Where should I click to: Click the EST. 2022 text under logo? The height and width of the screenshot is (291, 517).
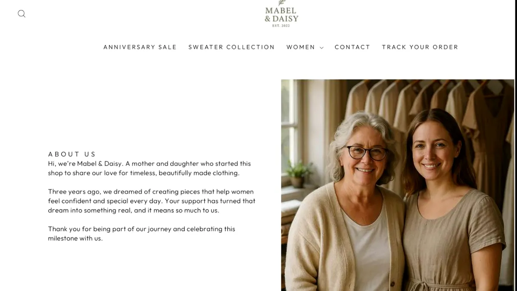point(281,26)
